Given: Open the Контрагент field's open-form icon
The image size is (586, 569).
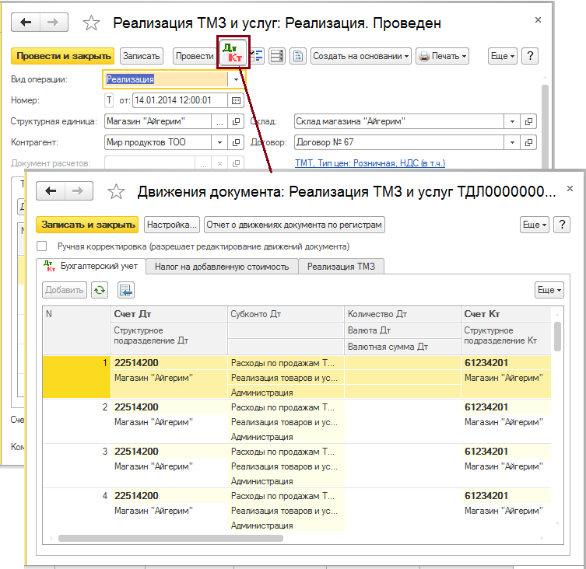Looking at the screenshot, I should [237, 143].
